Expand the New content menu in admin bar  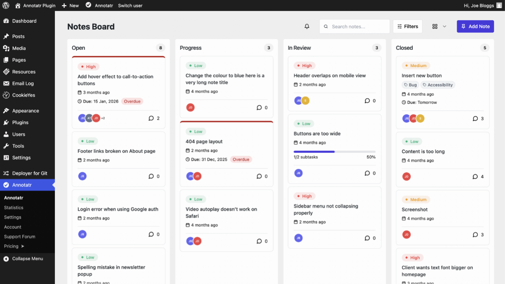click(x=70, y=6)
